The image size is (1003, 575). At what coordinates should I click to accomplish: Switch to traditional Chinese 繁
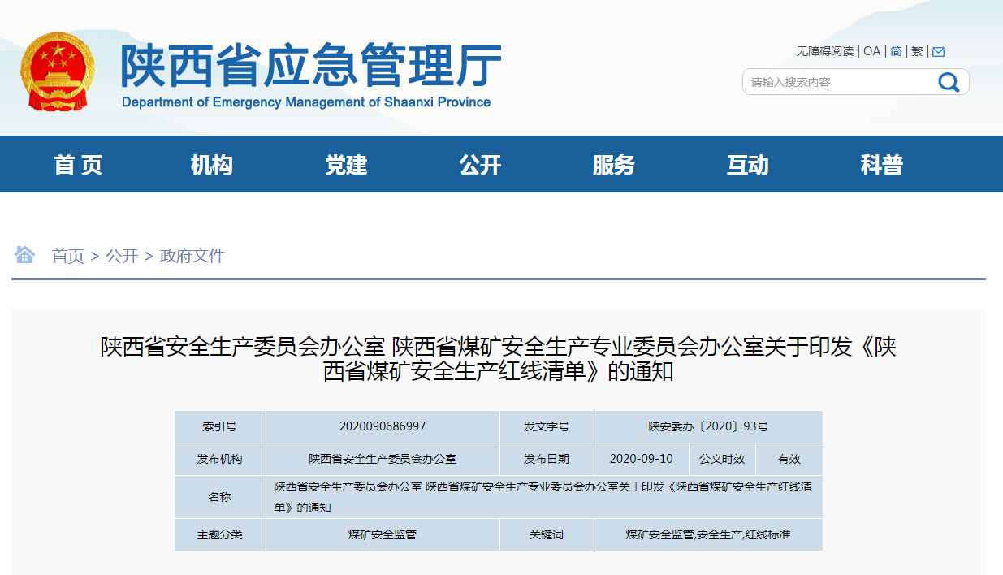(917, 51)
